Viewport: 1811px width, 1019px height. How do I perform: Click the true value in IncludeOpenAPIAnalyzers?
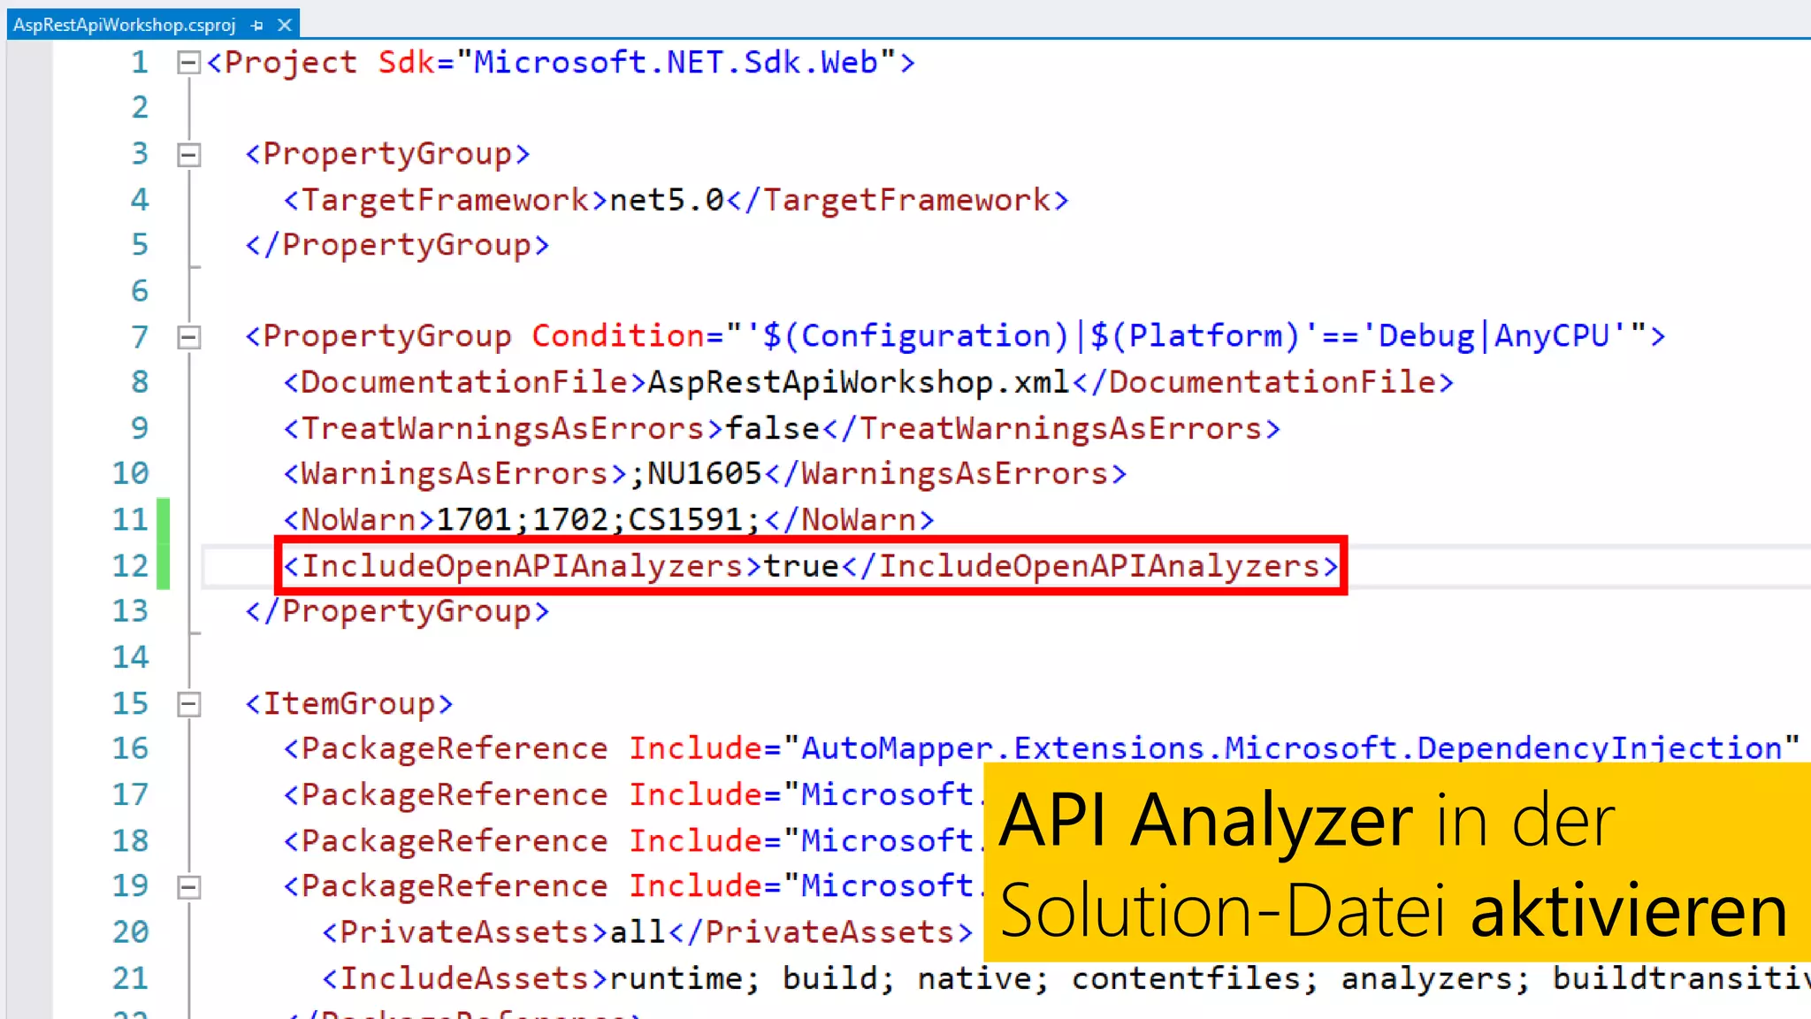coord(801,565)
